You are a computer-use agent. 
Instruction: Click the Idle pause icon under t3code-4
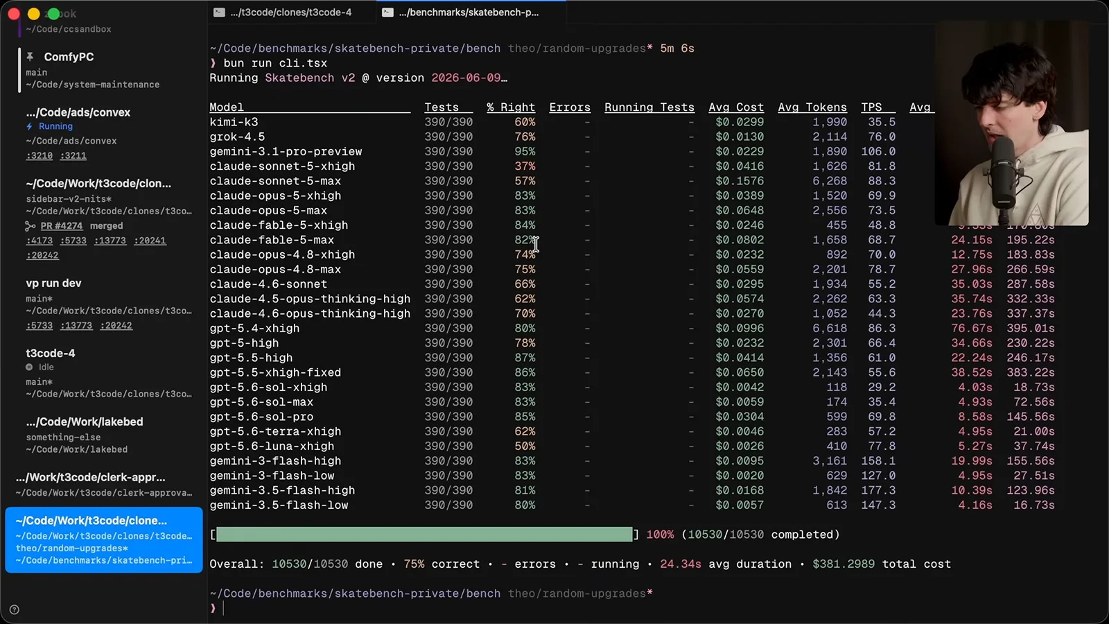(29, 367)
